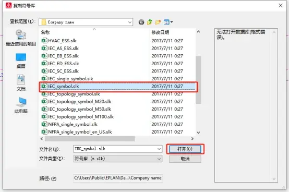This screenshot has height=192, width=289.
Task: Select Desktop (桌面) in the sidebar
Action: [21, 61]
